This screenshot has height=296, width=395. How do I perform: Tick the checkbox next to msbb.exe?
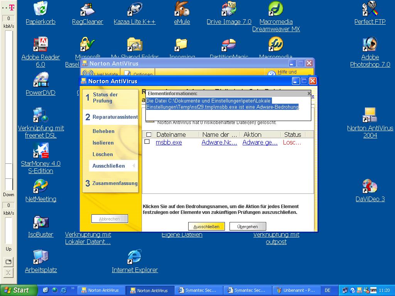tap(147, 142)
